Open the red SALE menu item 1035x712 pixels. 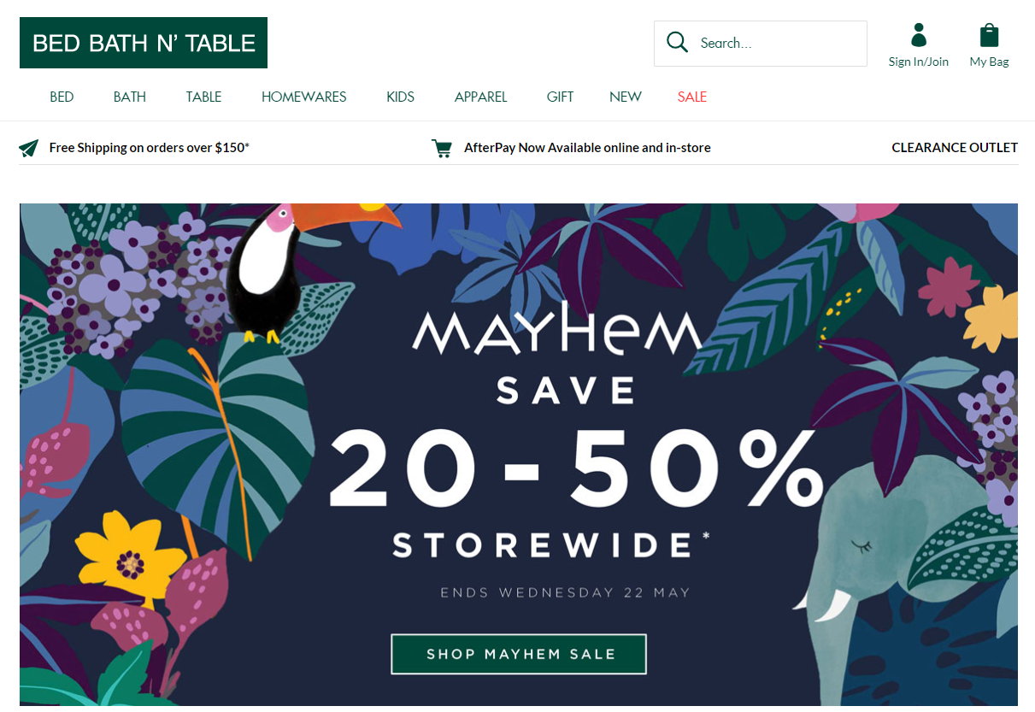pyautogui.click(x=691, y=97)
